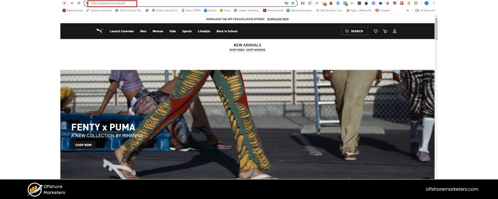Click the Download Now link
Image resolution: width=498 pixels, height=199 pixels.
point(278,19)
